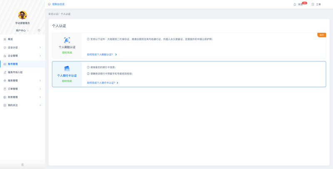The width and height of the screenshot is (333, 169).
Task: Click the 服务管理 sidebar icon
Action: pyautogui.click(x=5, y=80)
